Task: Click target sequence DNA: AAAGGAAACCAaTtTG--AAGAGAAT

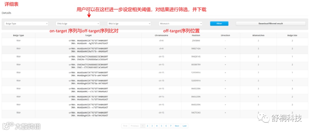Action: click(x=89, y=51)
